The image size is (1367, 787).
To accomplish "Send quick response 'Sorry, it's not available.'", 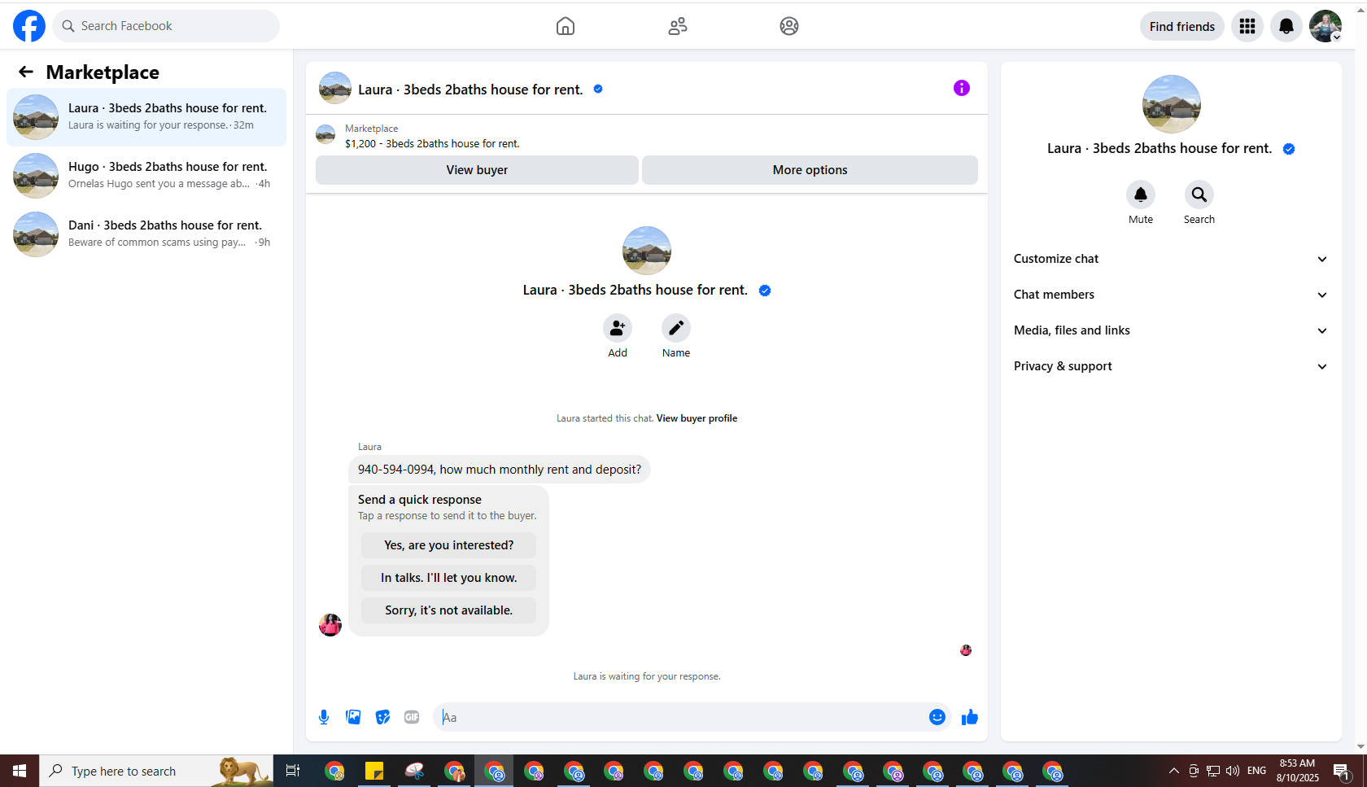I will (449, 610).
